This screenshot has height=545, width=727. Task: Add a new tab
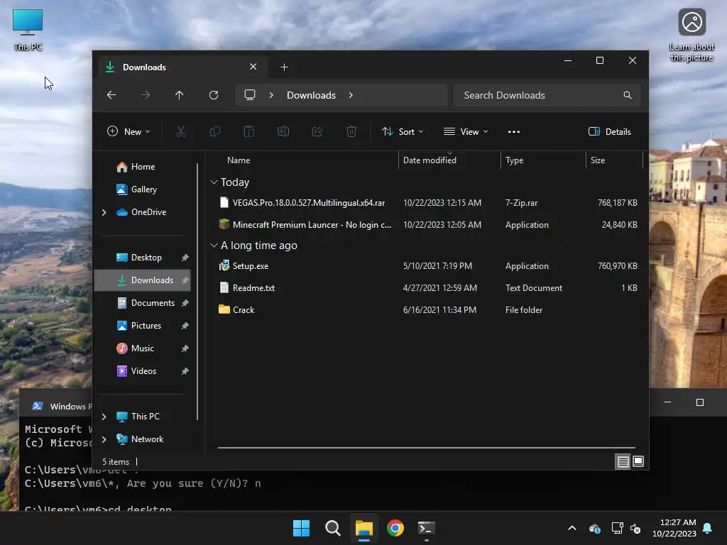click(x=284, y=67)
